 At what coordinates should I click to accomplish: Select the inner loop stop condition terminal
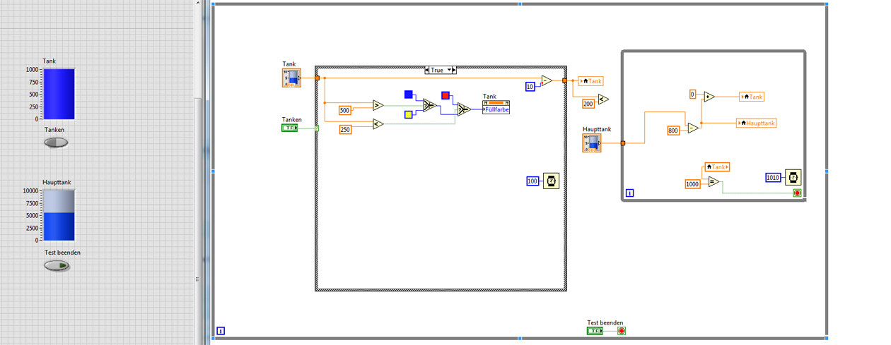tap(797, 193)
